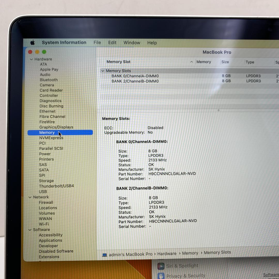The image size is (279, 279).
Task: Select the BANK 2/ChannelB-DIMM0 table row
Action: tap(189, 81)
